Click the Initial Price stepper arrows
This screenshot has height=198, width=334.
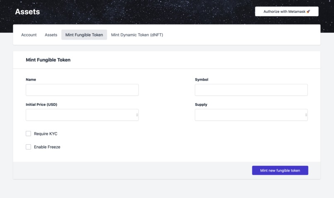click(137, 115)
